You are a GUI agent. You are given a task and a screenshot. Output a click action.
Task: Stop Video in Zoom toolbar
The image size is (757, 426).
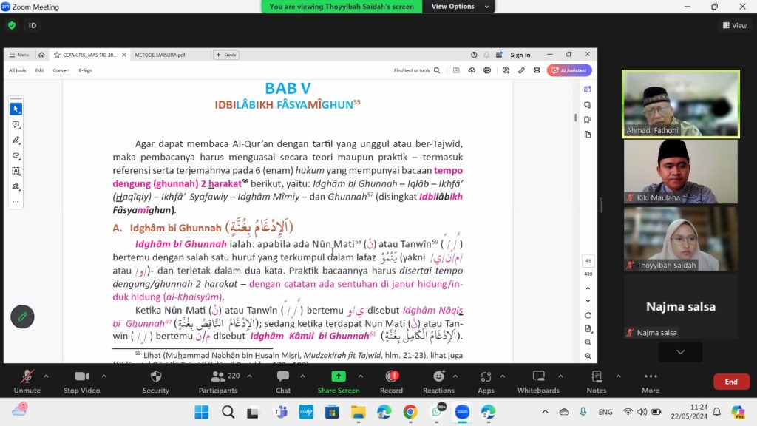pyautogui.click(x=81, y=382)
